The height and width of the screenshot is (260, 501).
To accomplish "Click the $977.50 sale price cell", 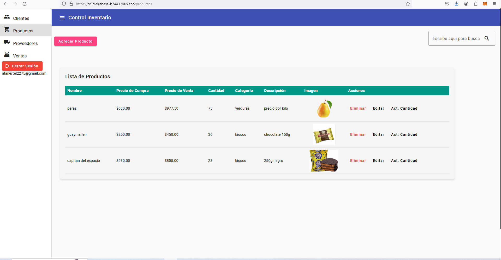I will point(171,108).
